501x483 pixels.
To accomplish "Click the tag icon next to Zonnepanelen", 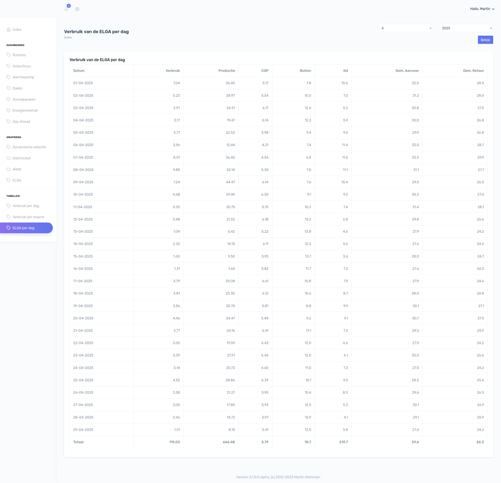I will [9, 99].
